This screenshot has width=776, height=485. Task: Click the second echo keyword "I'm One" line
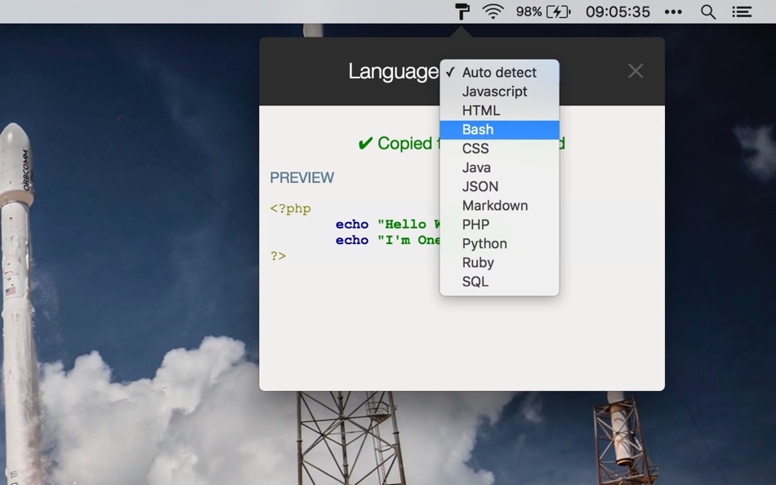click(x=352, y=240)
